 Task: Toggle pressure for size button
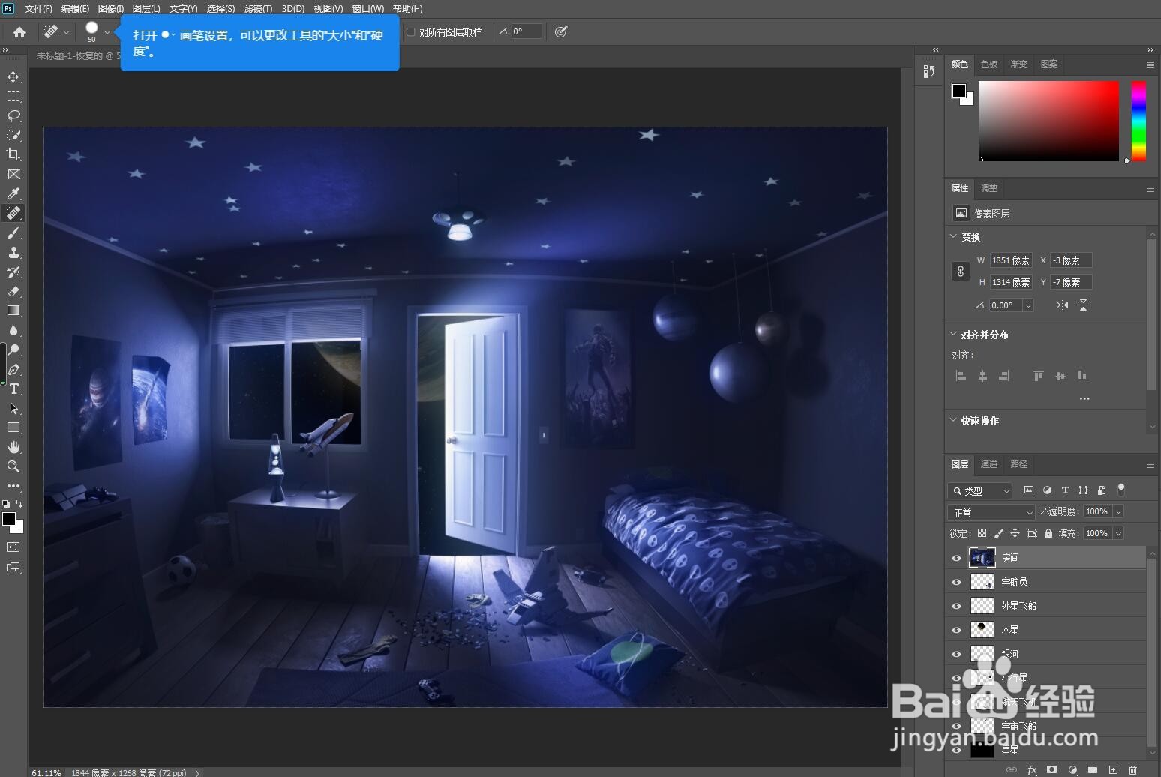click(561, 32)
